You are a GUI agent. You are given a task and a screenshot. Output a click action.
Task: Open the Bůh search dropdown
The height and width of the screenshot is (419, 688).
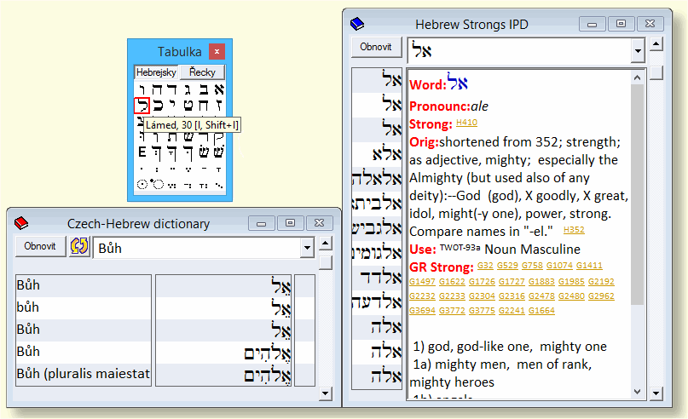pos(307,248)
